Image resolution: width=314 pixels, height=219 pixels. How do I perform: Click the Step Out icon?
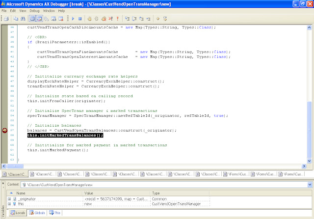(x=141, y=19)
